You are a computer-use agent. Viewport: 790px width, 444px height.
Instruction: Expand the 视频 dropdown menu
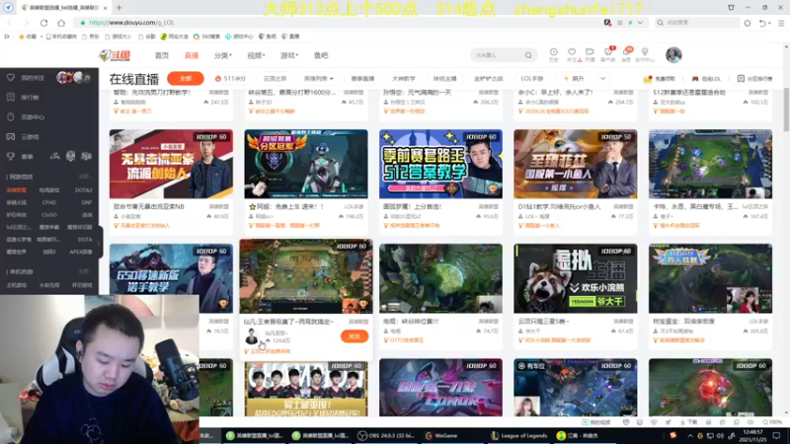coord(256,55)
